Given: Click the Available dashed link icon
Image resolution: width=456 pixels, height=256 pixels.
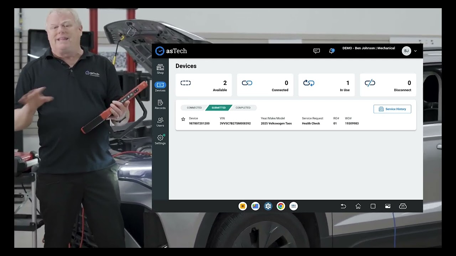Looking at the screenshot, I should tap(186, 83).
